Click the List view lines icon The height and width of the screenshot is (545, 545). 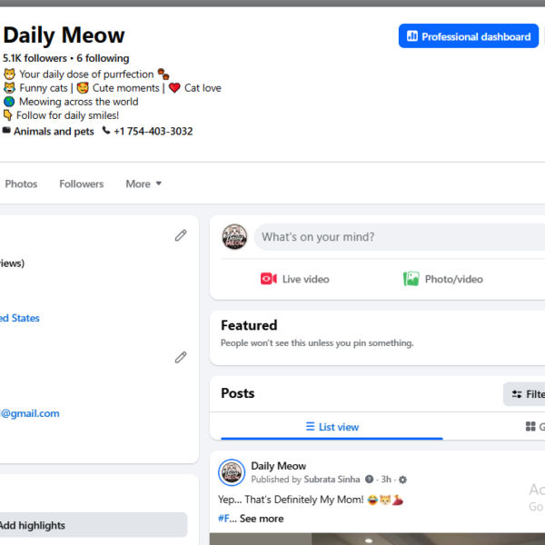pos(310,426)
